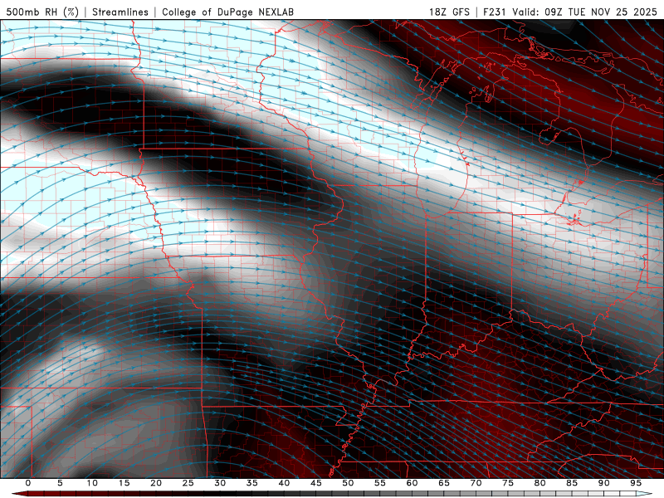The image size is (664, 498).
Task: Click the '70' value on color scale
Action: (476, 483)
